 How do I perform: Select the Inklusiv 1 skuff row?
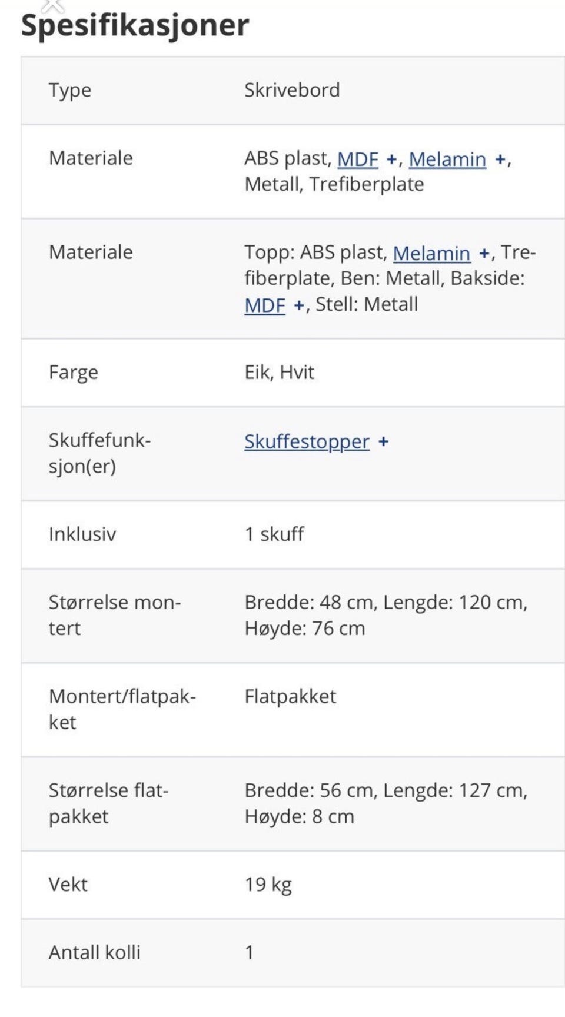282,534
